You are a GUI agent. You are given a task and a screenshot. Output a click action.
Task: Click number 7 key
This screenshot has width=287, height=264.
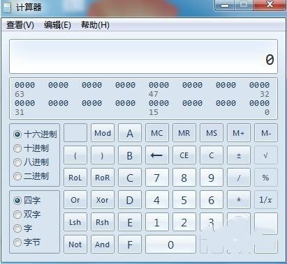pos(157,178)
